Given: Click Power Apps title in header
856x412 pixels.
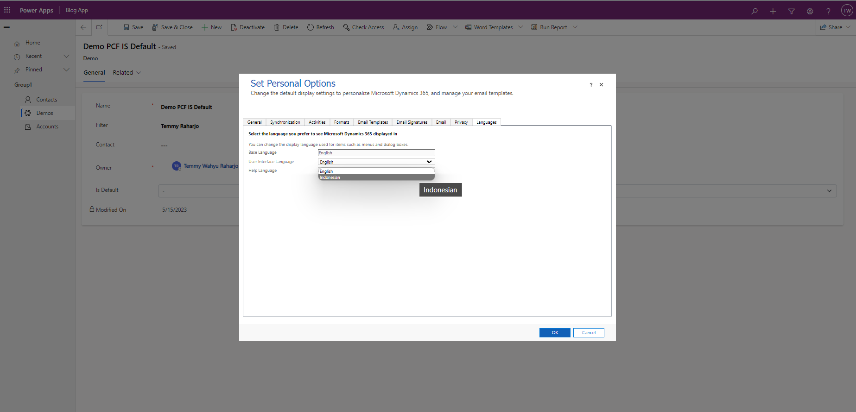Looking at the screenshot, I should (36, 10).
